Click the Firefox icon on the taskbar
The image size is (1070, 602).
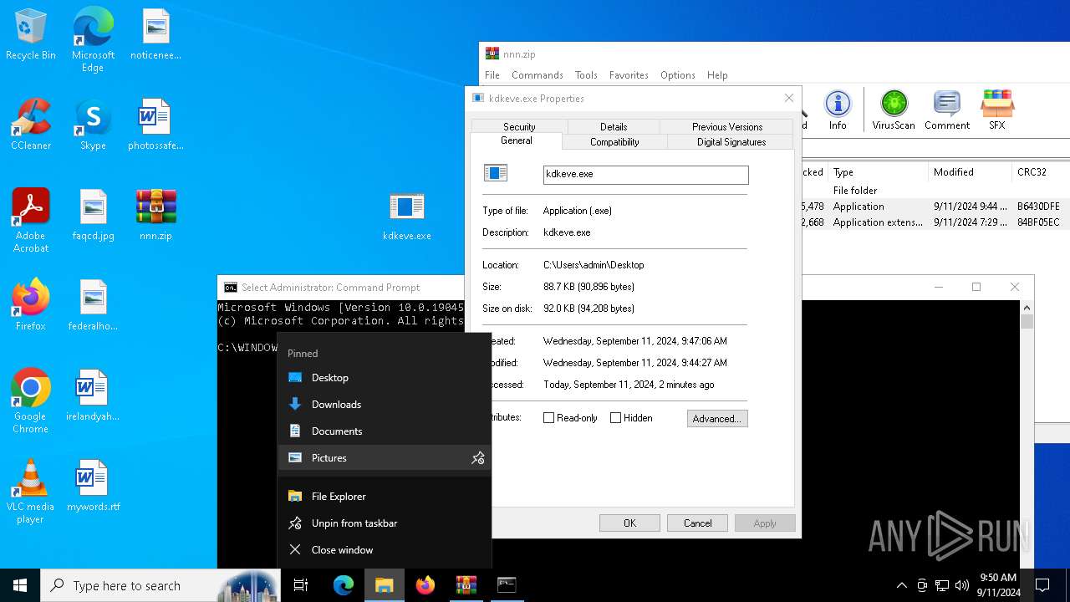(x=425, y=585)
